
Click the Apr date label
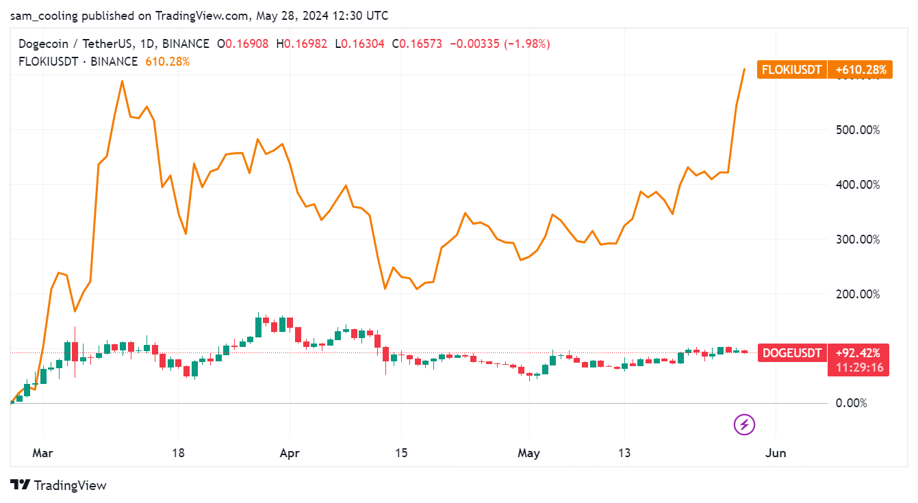290,453
